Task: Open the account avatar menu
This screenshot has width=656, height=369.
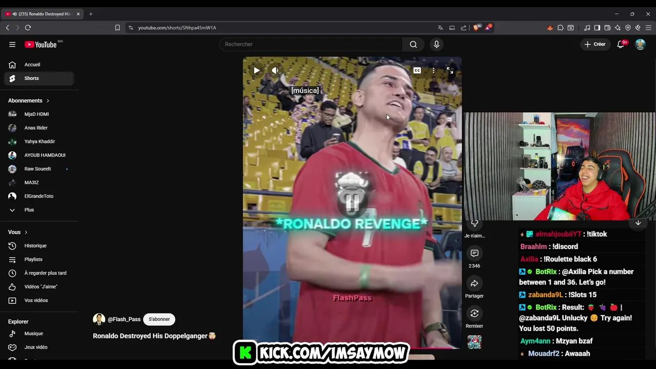Action: 640,44
